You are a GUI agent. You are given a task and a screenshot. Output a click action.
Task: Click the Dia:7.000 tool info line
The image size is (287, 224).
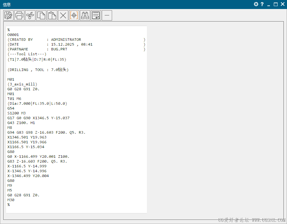[37, 103]
